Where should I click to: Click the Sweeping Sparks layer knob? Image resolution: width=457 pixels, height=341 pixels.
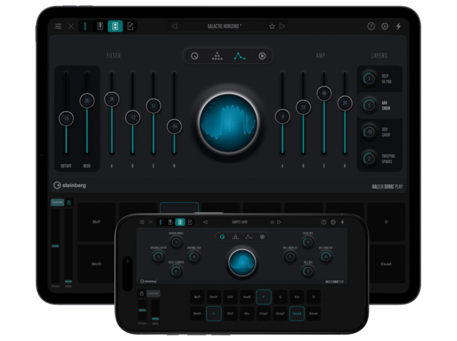tap(369, 159)
